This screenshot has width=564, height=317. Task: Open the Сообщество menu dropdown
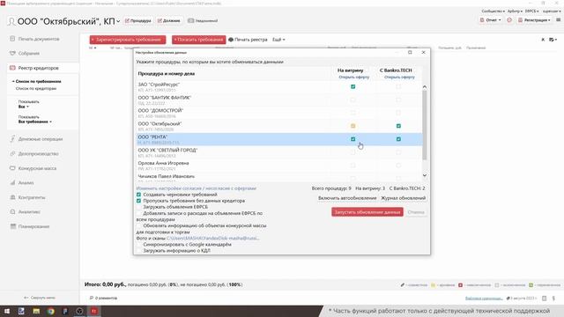point(493,11)
